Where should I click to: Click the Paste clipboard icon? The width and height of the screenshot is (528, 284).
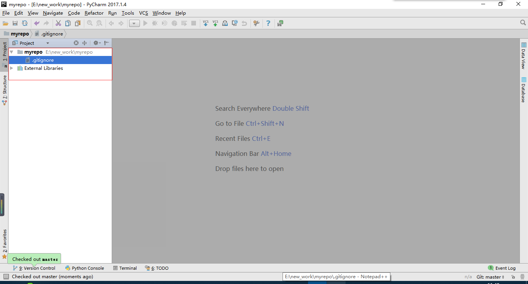point(78,24)
